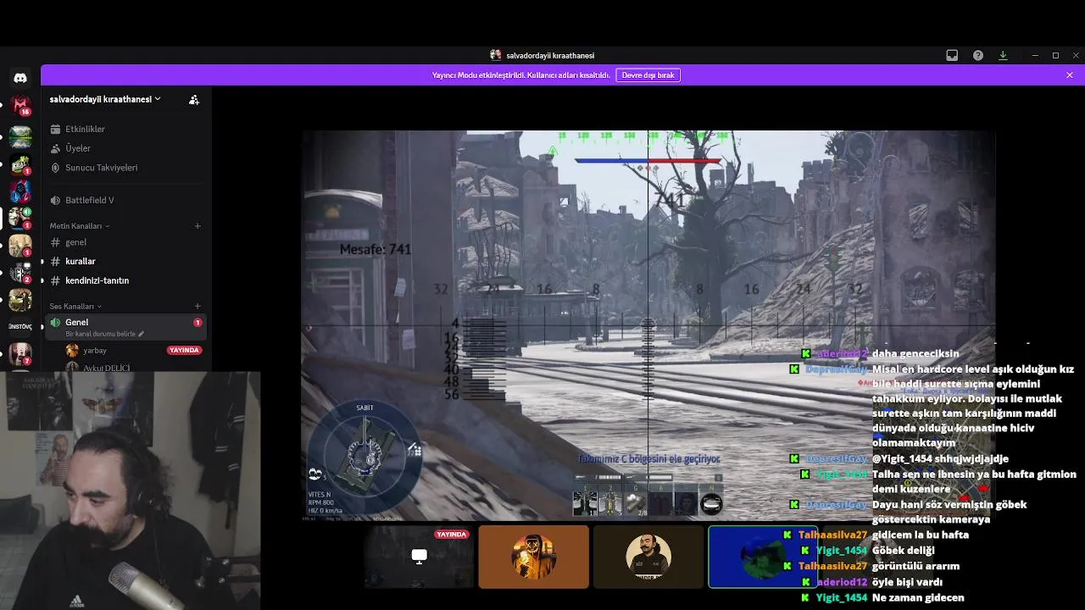Viewport: 1085px width, 610px height.
Task: Click the webcam overlay of the streamer
Action: coord(130,491)
